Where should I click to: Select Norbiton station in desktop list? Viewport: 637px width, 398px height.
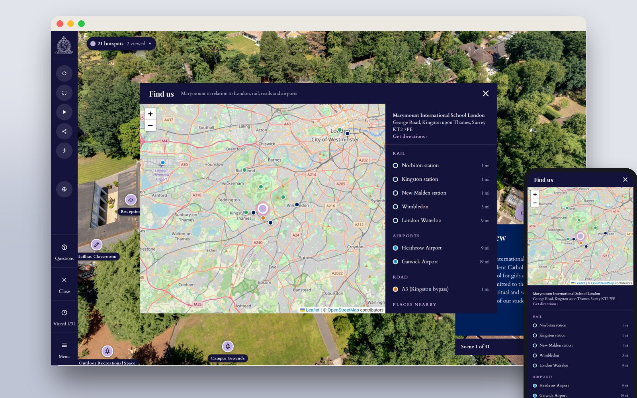pyautogui.click(x=441, y=166)
